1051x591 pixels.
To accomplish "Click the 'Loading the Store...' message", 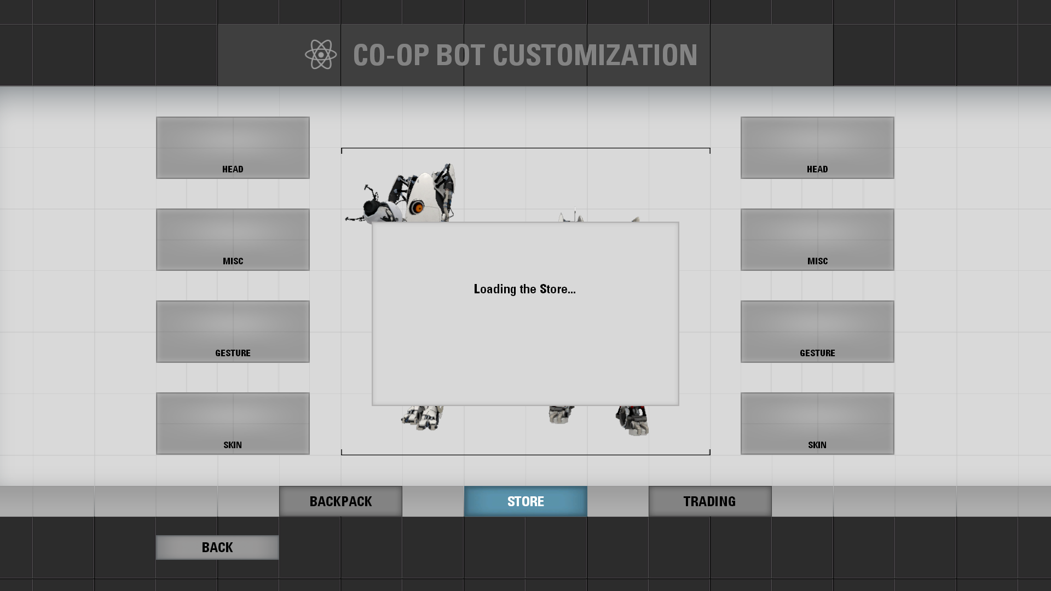I will [x=524, y=289].
